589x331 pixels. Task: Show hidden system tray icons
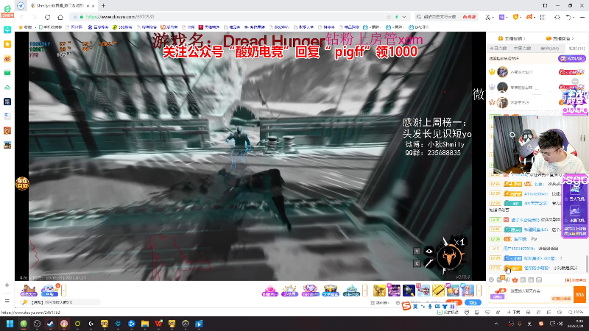pos(496,324)
